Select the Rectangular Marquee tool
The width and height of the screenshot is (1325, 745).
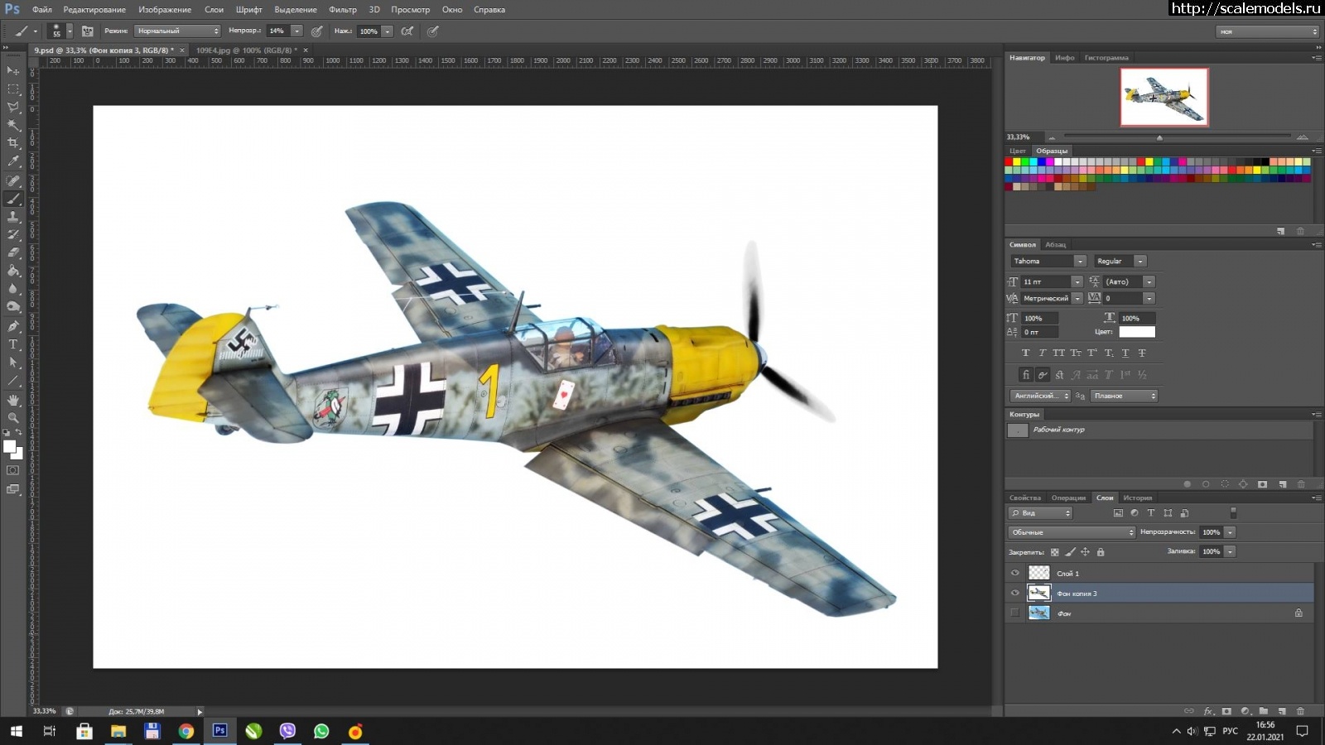click(13, 89)
